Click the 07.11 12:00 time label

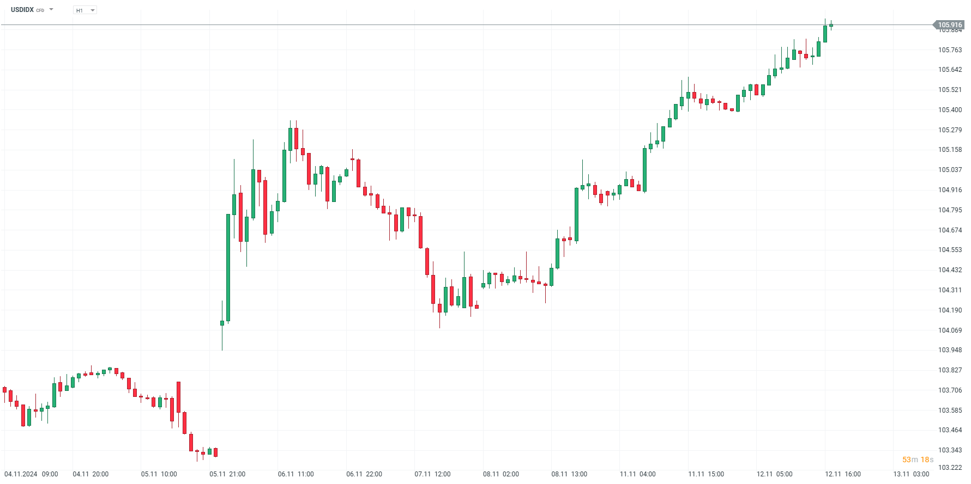(x=432, y=474)
